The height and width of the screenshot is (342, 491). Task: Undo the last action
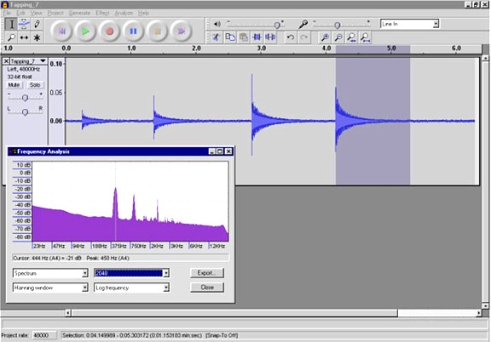(x=291, y=37)
